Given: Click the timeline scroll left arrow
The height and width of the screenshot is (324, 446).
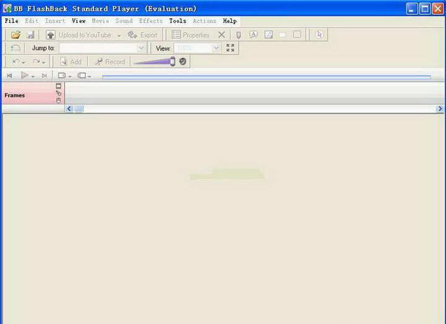Looking at the screenshot, I should tap(69, 108).
